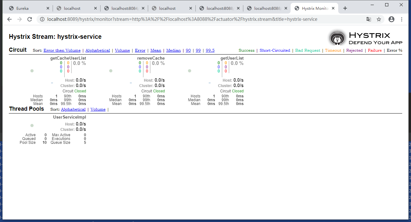Click the browser forward arrow

tap(20, 19)
